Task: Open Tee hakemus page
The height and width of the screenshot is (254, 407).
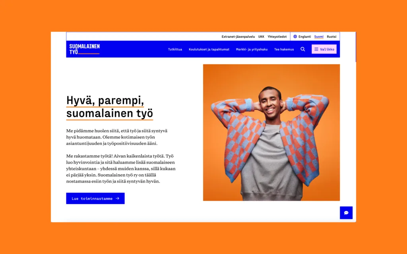Action: (x=284, y=49)
